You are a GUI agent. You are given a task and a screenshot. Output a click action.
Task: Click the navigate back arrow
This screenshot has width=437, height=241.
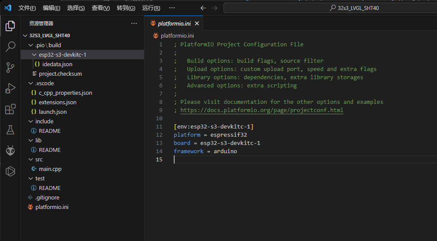pos(203,8)
